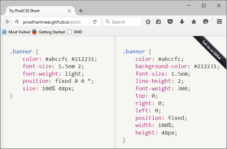Open the Downloads arrow panel
The height and width of the screenshot is (149, 227).
182,22
